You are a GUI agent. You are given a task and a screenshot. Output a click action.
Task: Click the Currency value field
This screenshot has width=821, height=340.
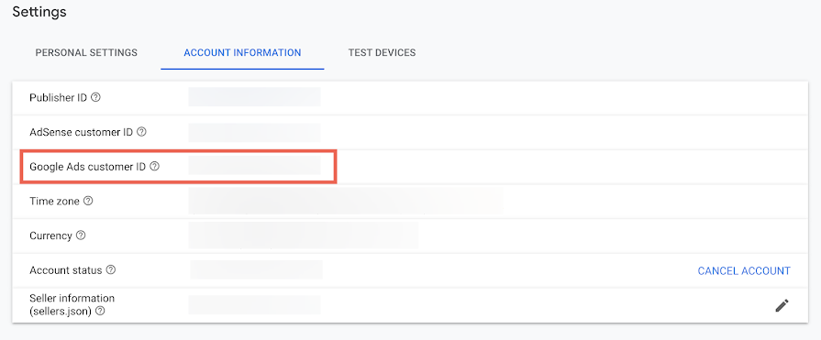[303, 236]
